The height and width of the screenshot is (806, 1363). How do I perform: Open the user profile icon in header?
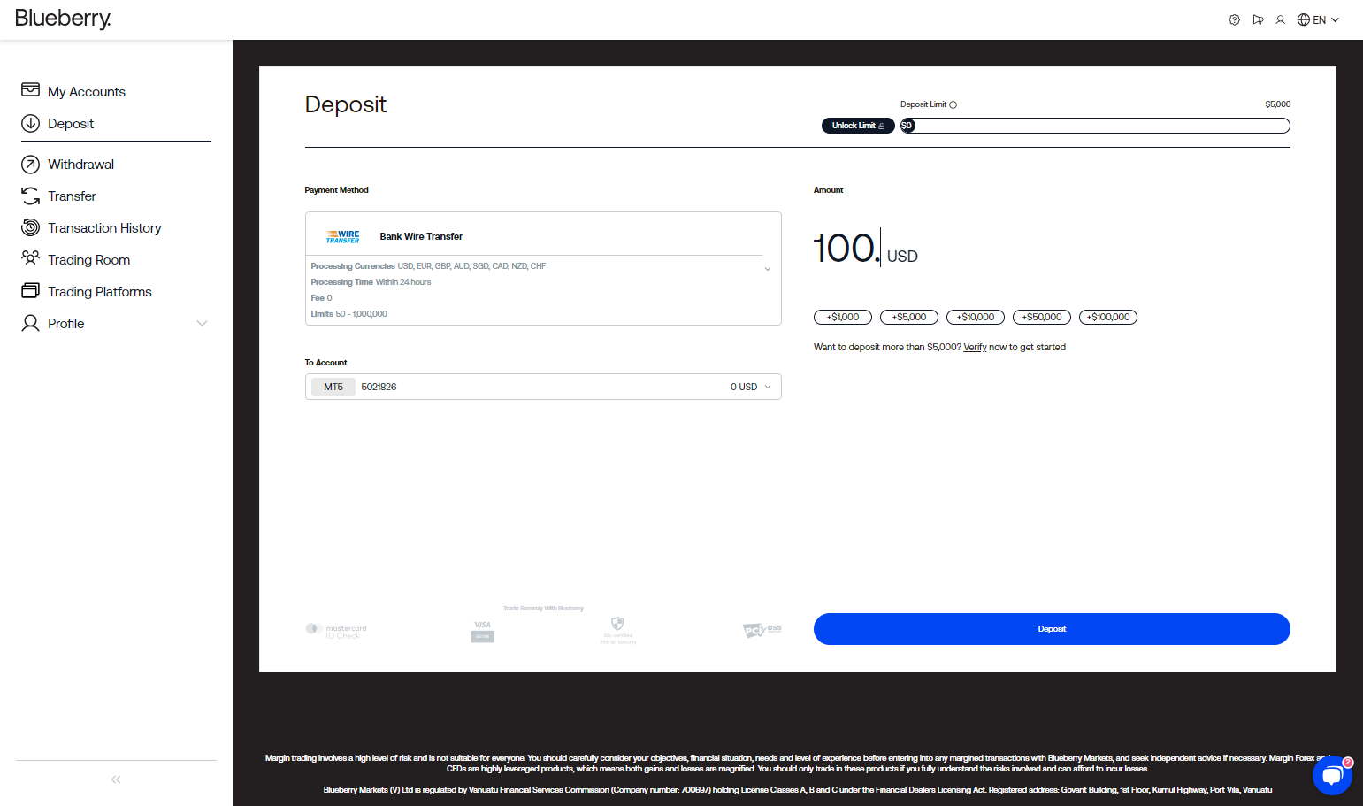(x=1280, y=19)
